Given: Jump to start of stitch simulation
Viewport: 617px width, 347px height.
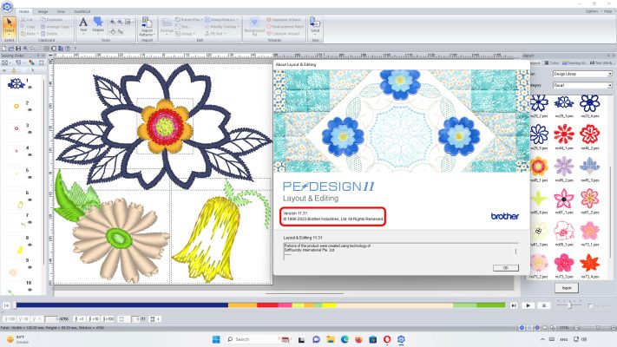Looking at the screenshot, I should click(7, 305).
